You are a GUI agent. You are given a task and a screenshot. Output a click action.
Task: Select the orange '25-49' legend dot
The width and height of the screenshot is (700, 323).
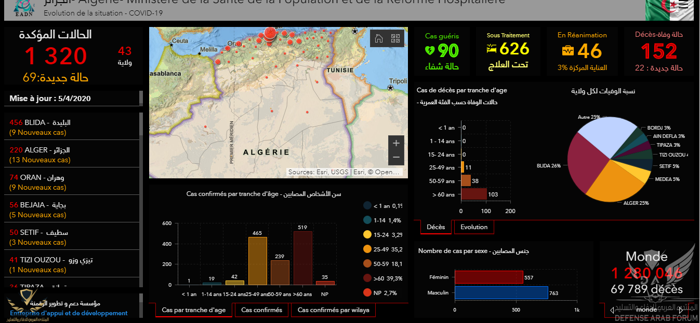pos(367,249)
